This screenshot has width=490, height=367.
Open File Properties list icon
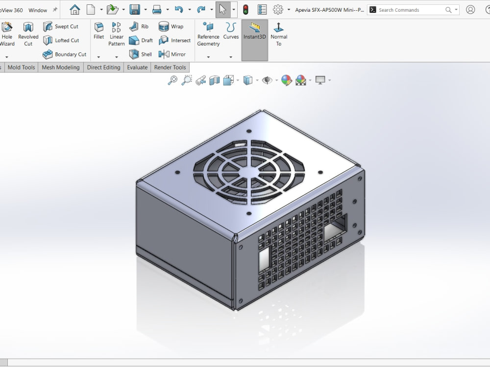pyautogui.click(x=262, y=10)
